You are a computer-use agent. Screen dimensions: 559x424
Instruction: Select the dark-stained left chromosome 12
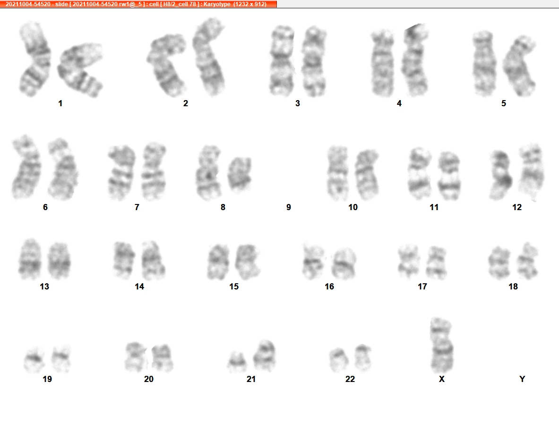501,175
